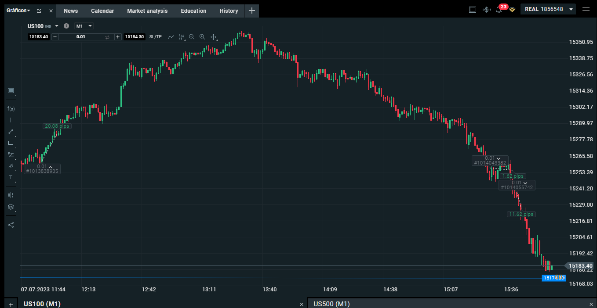Open notifications bell with 23 alerts
This screenshot has height=308, width=597.
tap(499, 9)
